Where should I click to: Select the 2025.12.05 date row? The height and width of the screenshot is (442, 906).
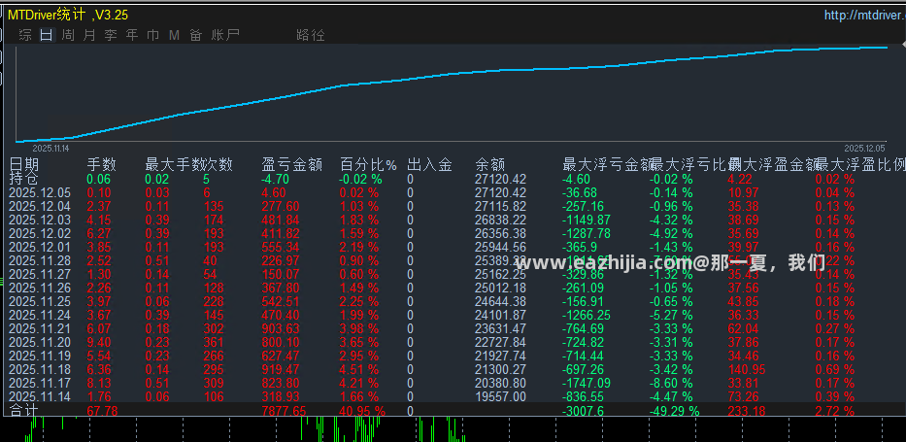tap(40, 193)
